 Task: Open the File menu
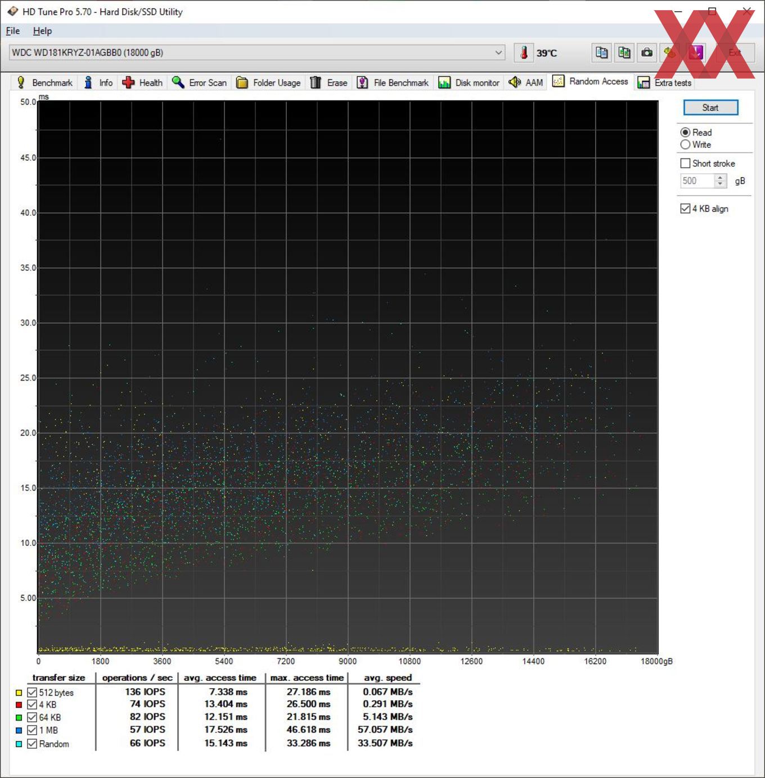[x=12, y=31]
